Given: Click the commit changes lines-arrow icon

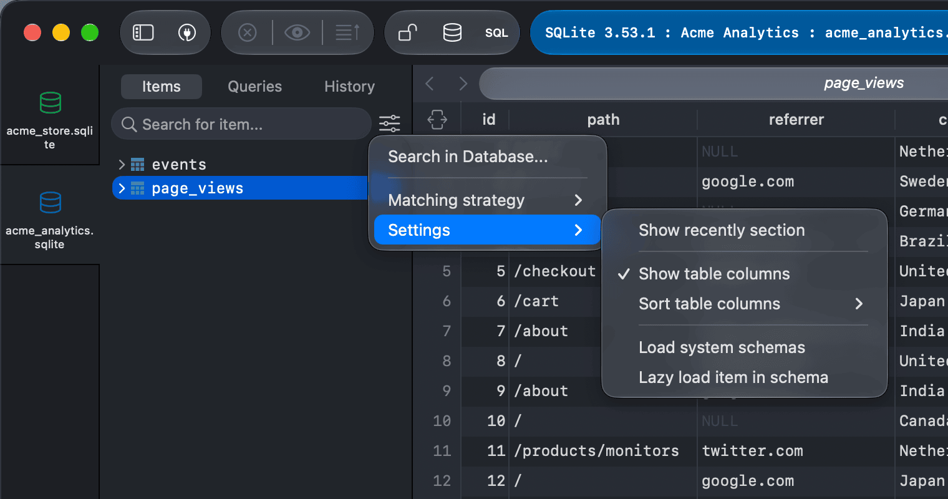Looking at the screenshot, I should click(x=347, y=32).
